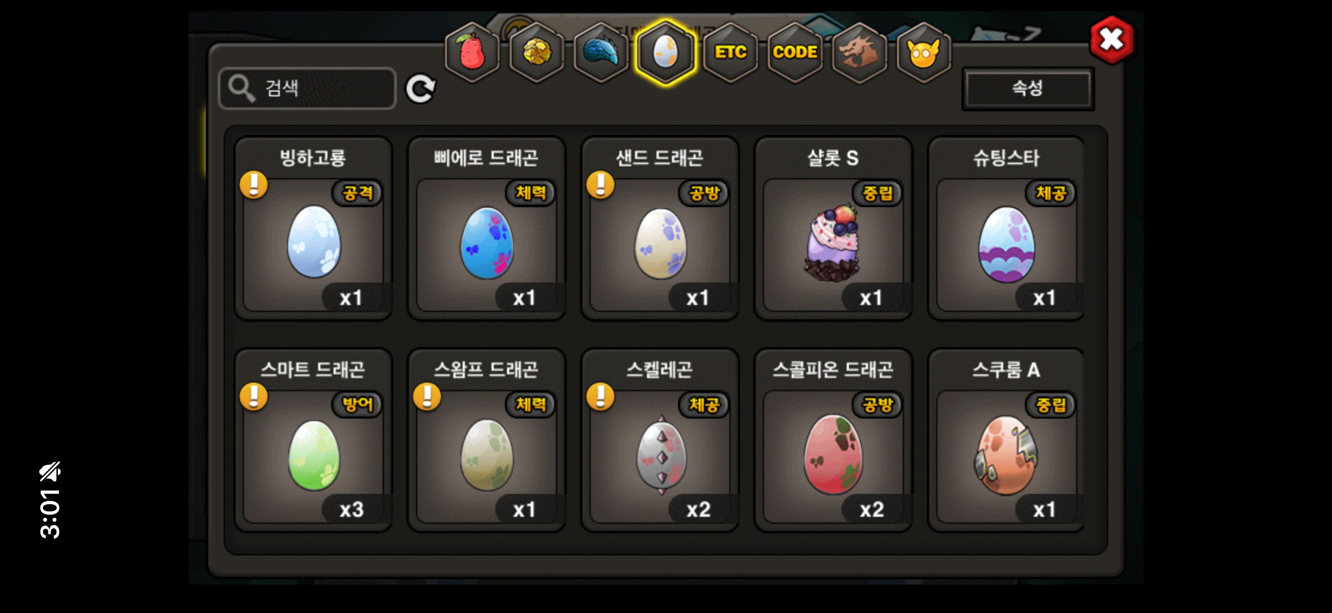Open the dragon head category tab
Screen dimensions: 1332x613
click(859, 52)
